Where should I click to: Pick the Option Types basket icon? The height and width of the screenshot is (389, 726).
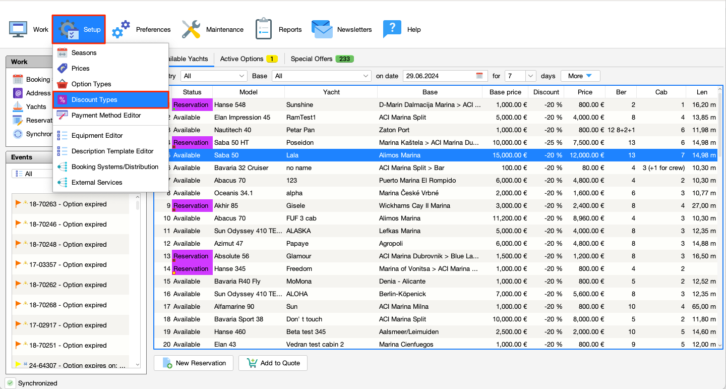[62, 84]
